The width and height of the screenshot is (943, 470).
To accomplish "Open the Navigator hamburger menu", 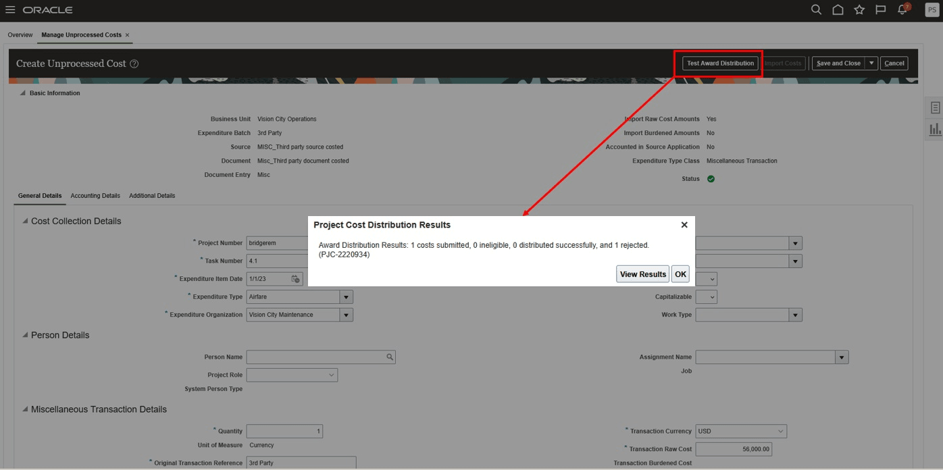I will click(10, 10).
